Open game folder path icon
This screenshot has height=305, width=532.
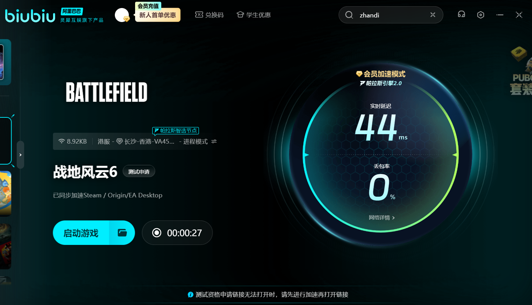122,233
